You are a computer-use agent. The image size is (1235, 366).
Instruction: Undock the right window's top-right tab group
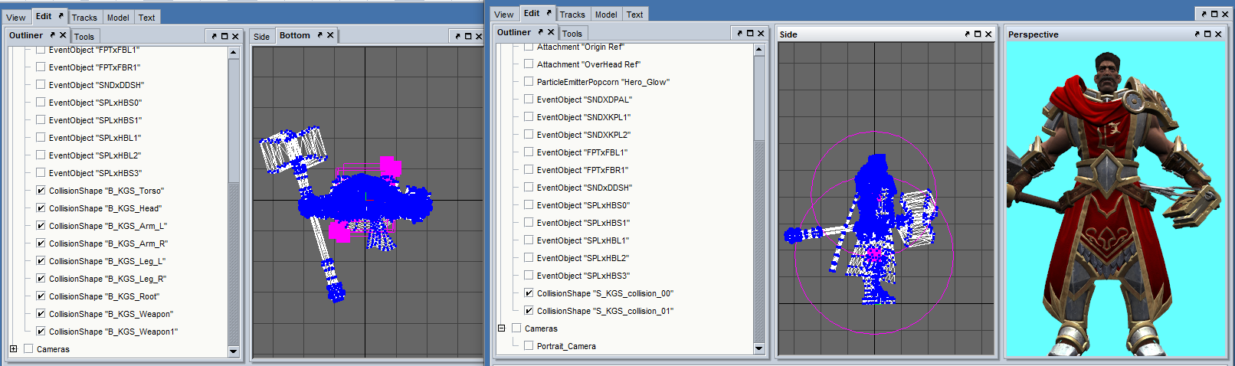(x=1204, y=14)
